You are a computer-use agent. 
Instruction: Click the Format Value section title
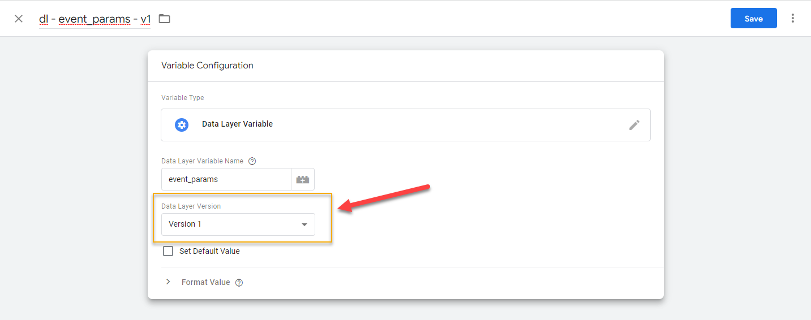pyautogui.click(x=205, y=282)
